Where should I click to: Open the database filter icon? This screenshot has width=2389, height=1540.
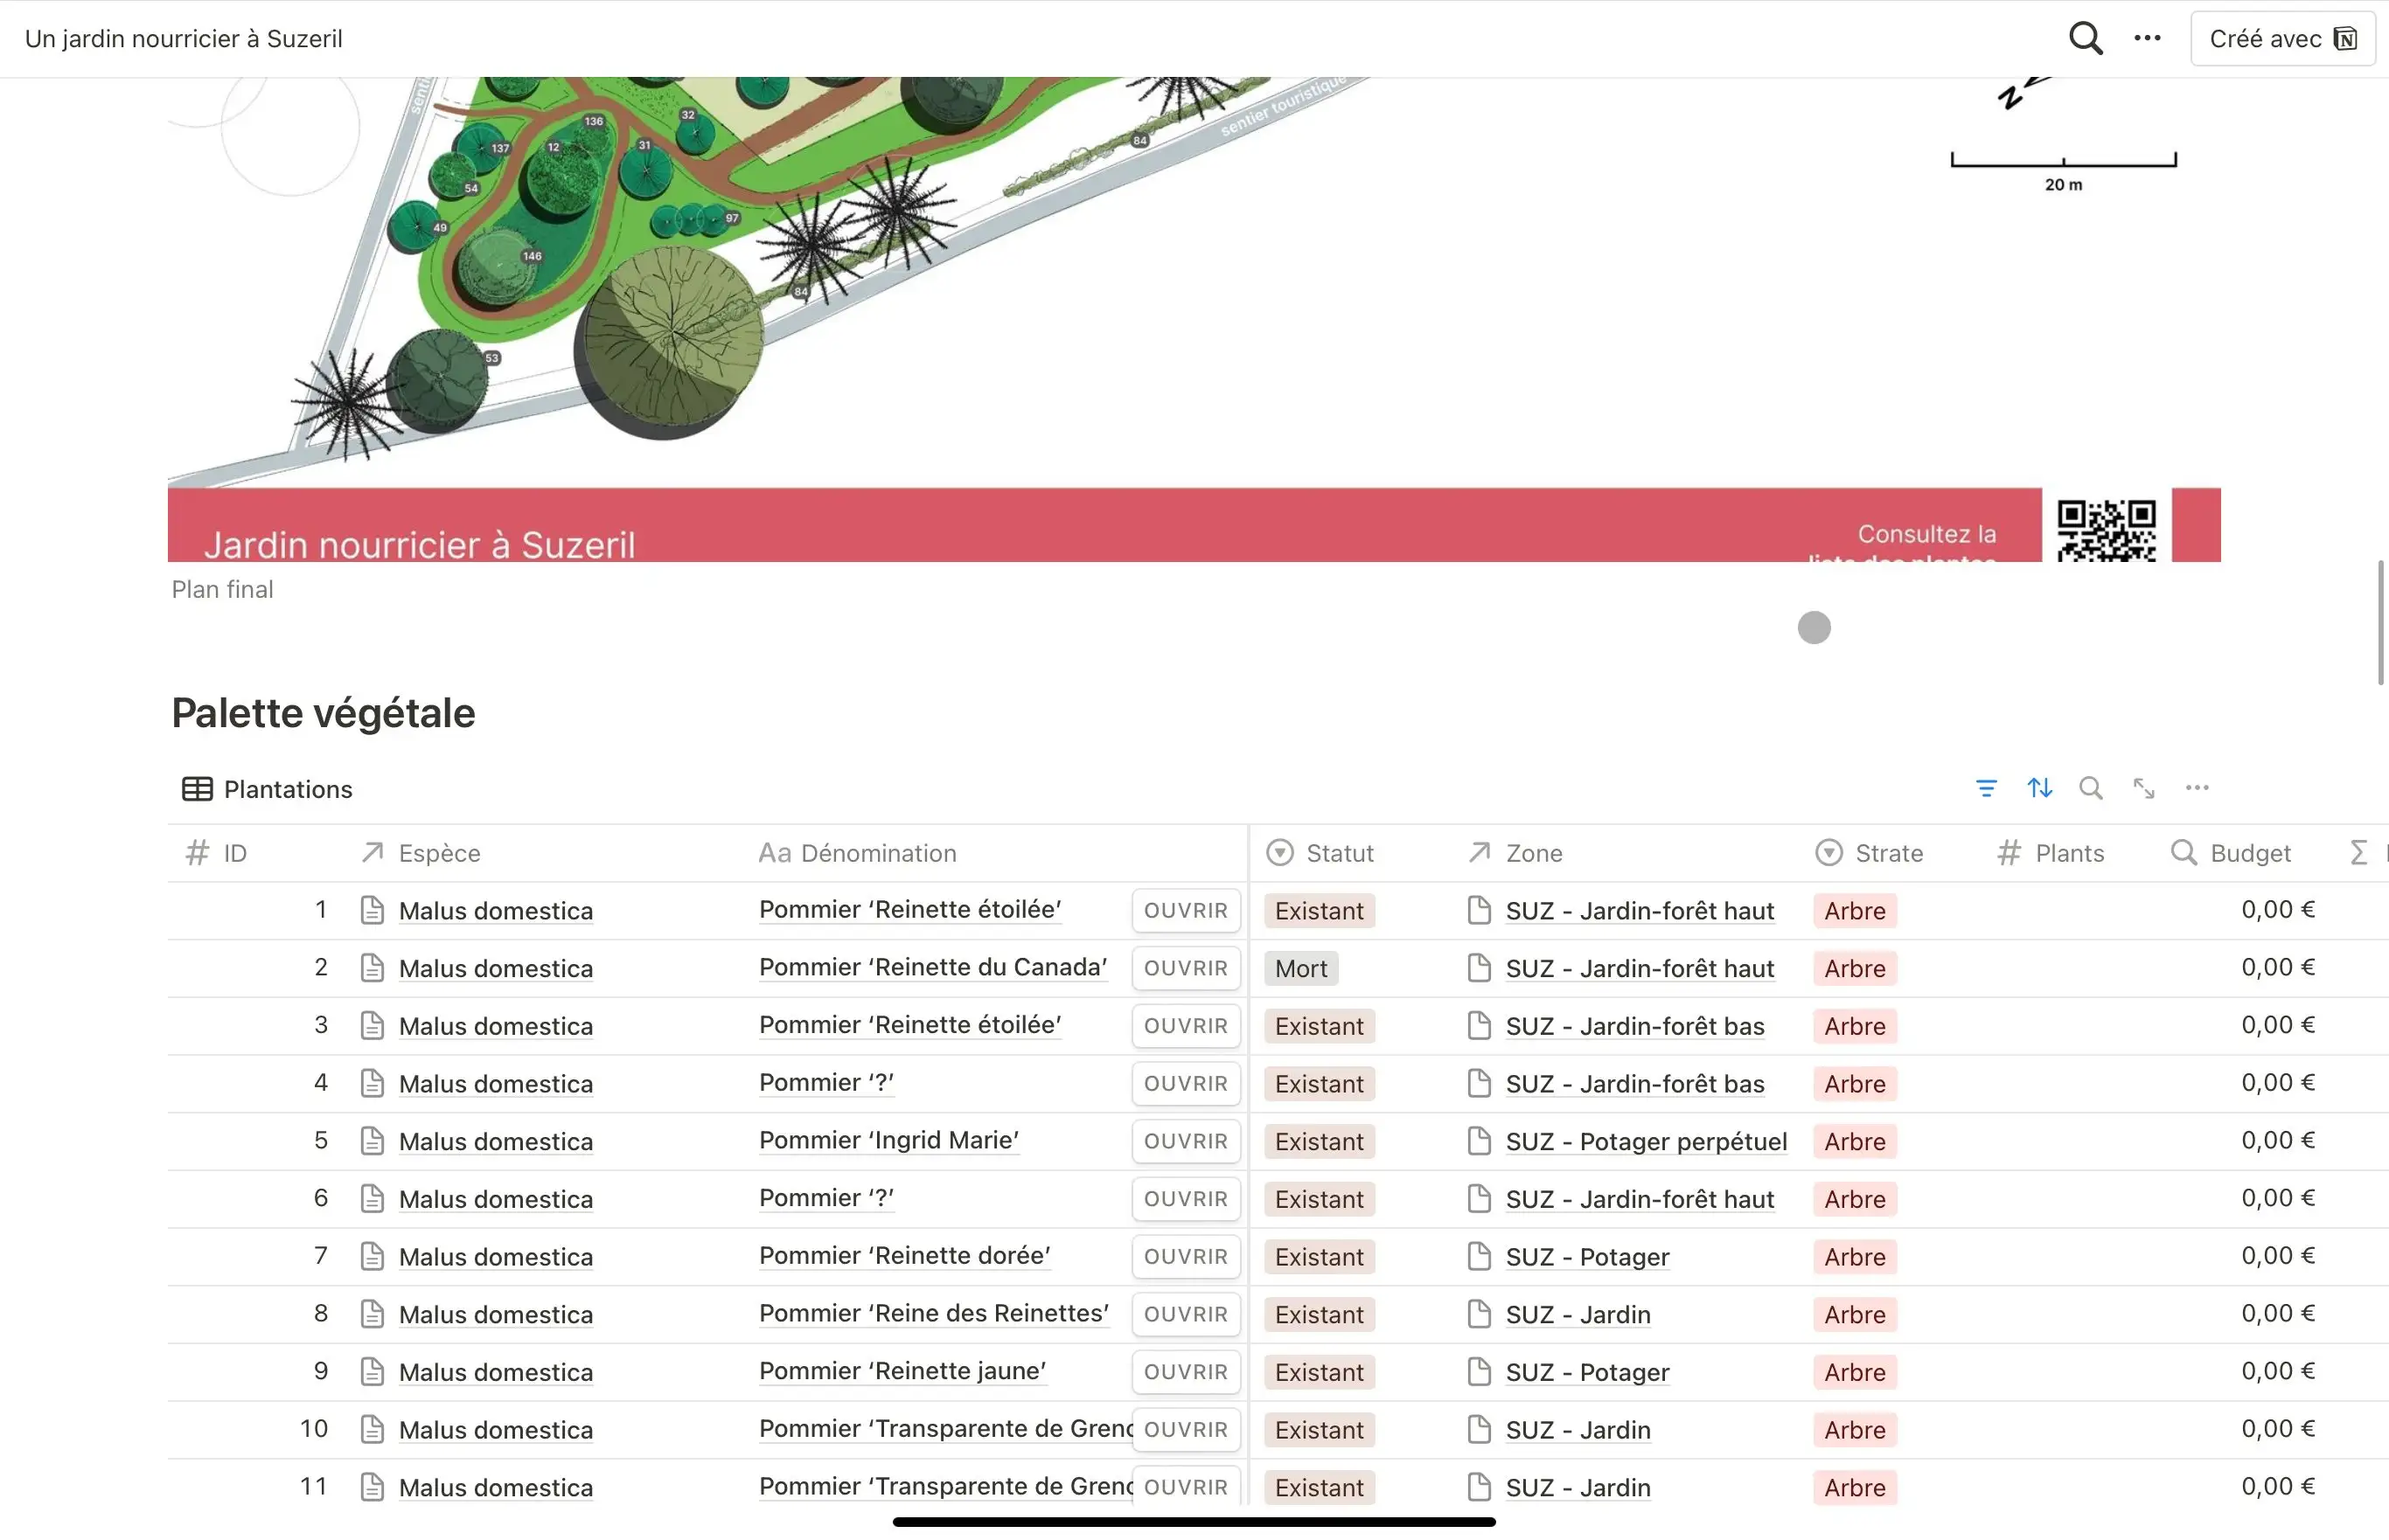coord(1986,788)
